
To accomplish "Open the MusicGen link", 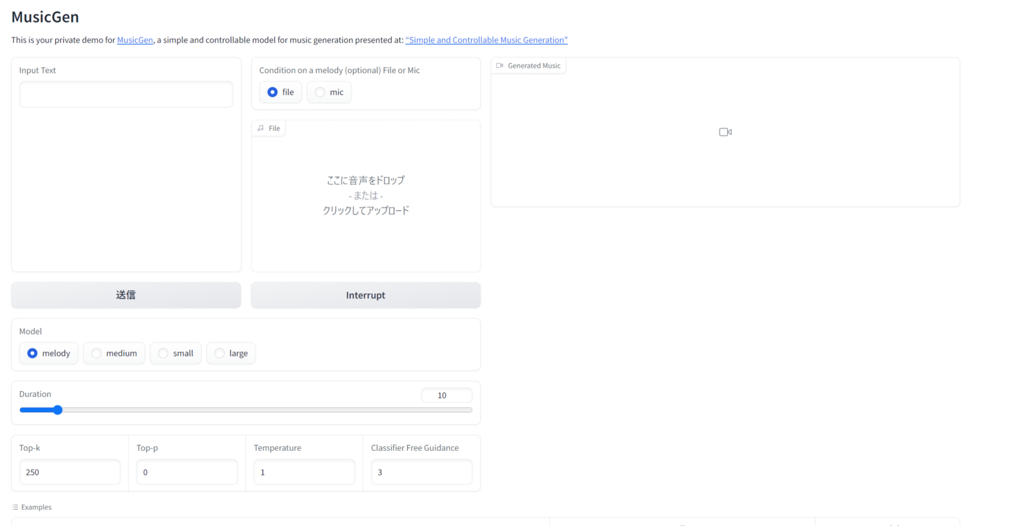I will point(135,40).
